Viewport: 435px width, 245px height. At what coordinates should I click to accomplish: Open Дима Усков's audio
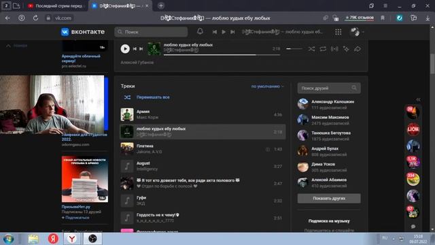[x=329, y=167]
